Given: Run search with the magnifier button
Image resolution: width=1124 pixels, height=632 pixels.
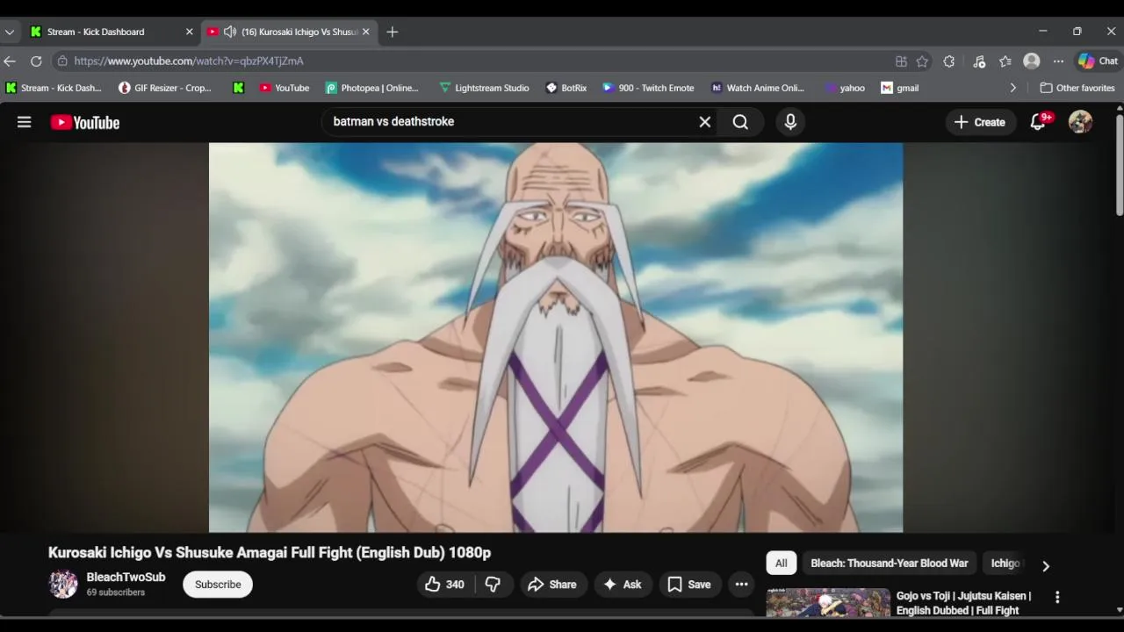Looking at the screenshot, I should [740, 122].
